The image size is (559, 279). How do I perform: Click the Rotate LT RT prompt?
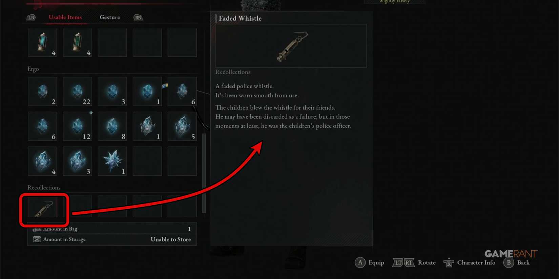click(414, 262)
